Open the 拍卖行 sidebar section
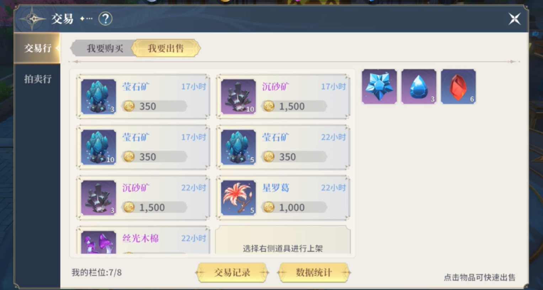This screenshot has width=543, height=290. click(37, 79)
